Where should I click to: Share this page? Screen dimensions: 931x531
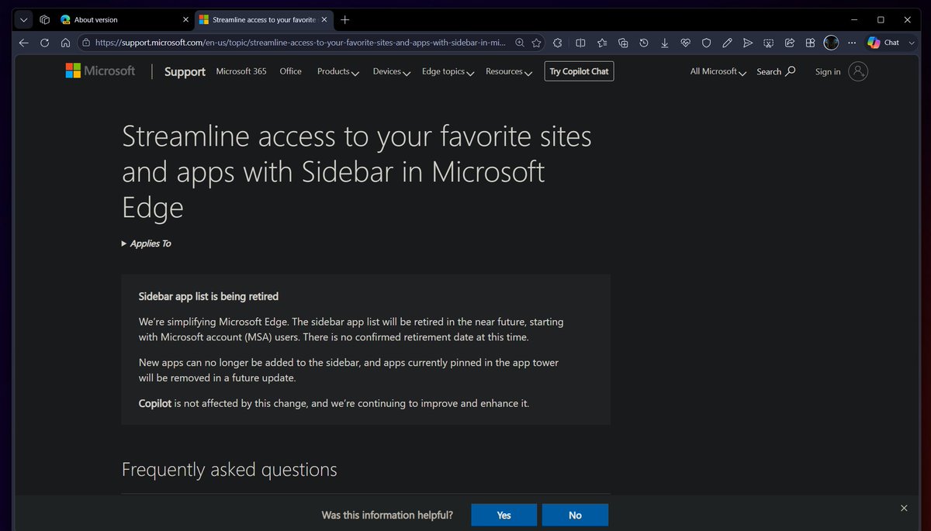790,43
